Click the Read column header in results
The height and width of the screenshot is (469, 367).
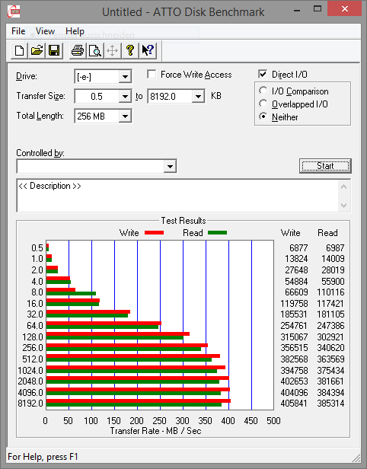[327, 233]
